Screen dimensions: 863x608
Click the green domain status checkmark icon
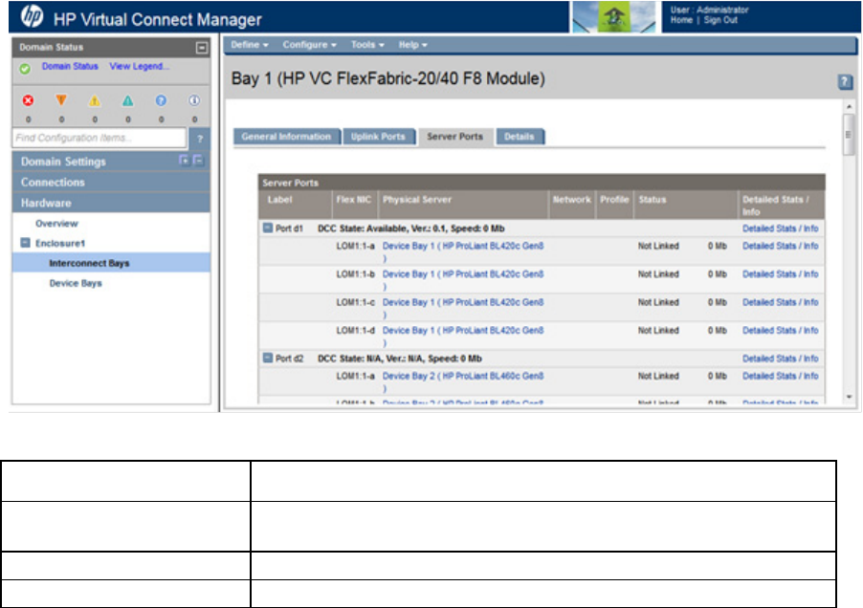pos(25,69)
